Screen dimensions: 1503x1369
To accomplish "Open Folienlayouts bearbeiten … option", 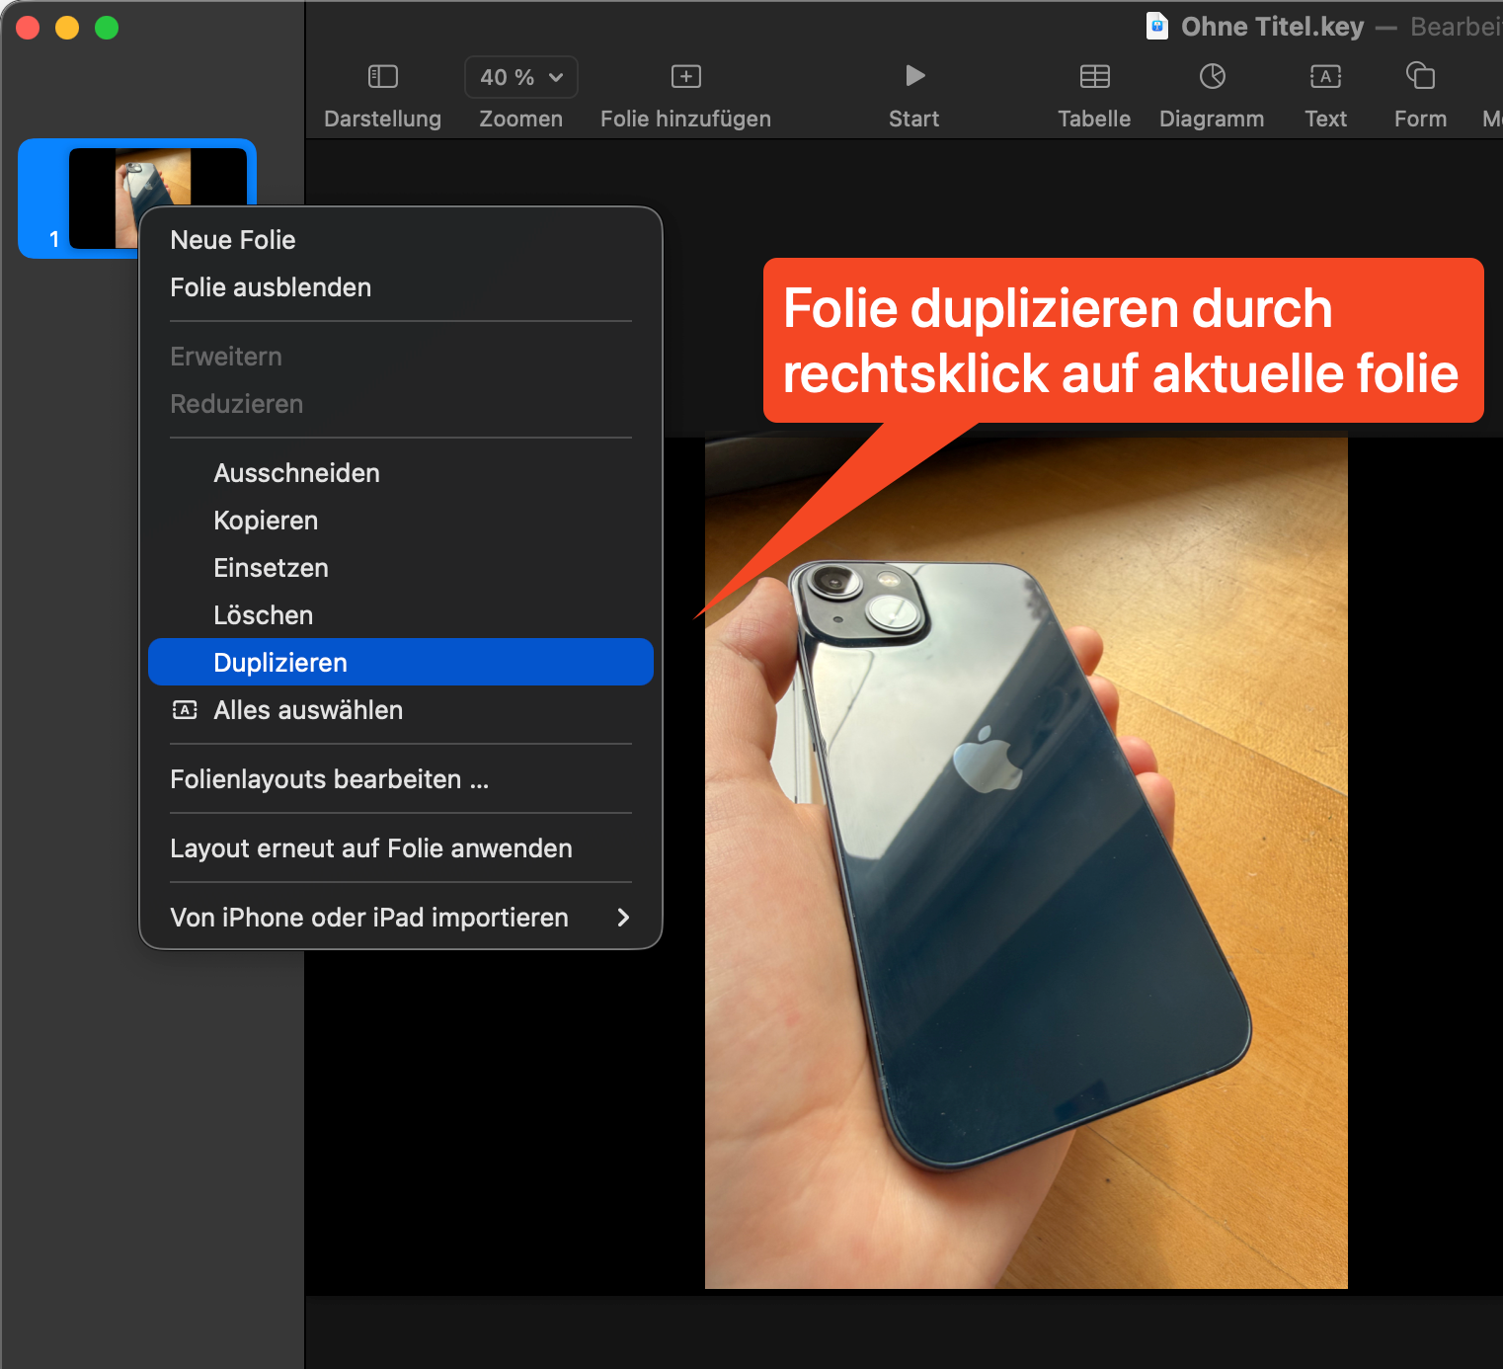I will click(329, 779).
